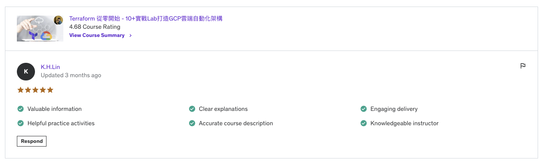Viewport: 543px width, 163px height.
Task: Click the green check beside Knowledgeable instructor
Action: [364, 123]
